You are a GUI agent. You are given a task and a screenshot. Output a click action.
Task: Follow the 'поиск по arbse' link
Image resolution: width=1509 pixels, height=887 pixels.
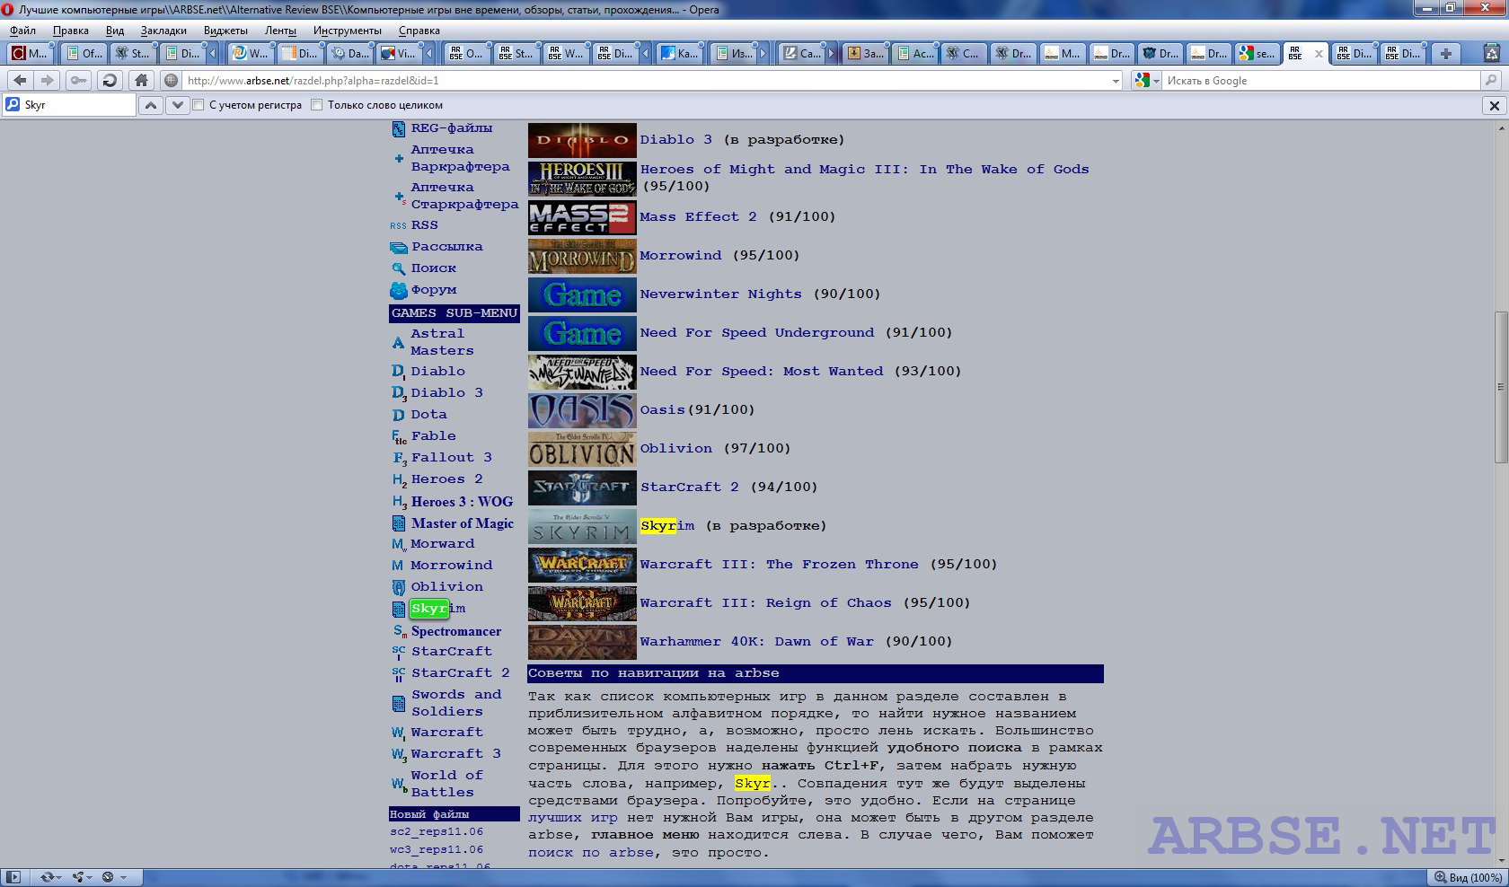click(x=590, y=853)
